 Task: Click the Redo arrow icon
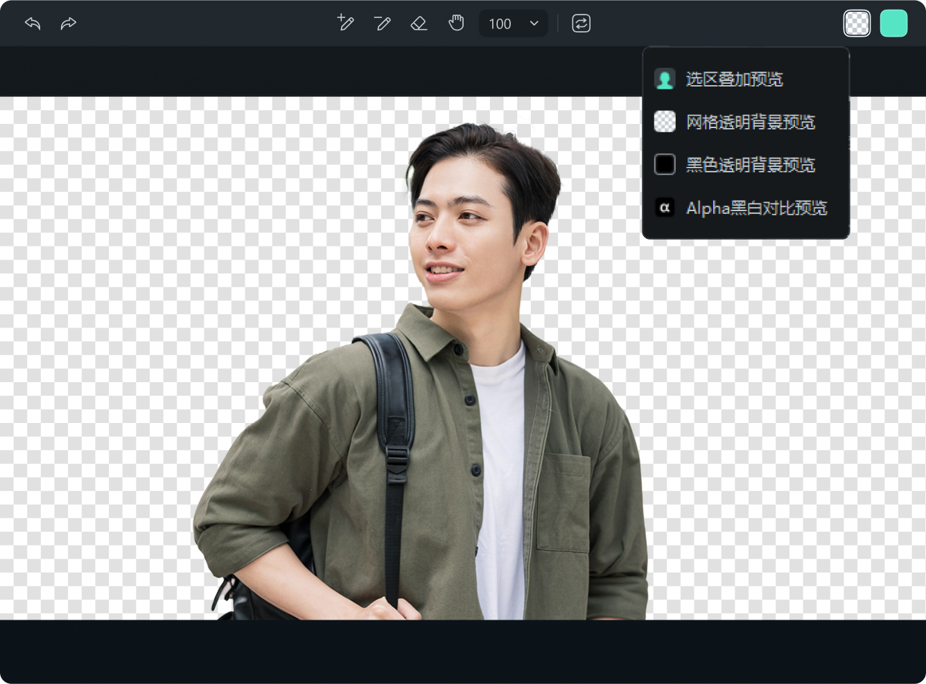[67, 23]
